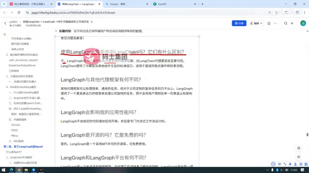The width and height of the screenshot is (309, 173).
Task: Click the floating document notes icon
Action: coord(299,148)
